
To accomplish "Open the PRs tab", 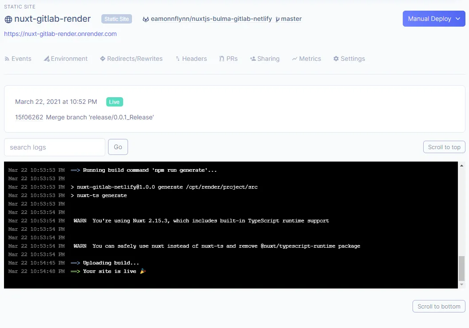I will [x=228, y=59].
